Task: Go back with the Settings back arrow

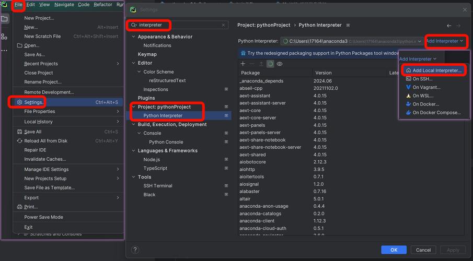Action: pos(449,26)
